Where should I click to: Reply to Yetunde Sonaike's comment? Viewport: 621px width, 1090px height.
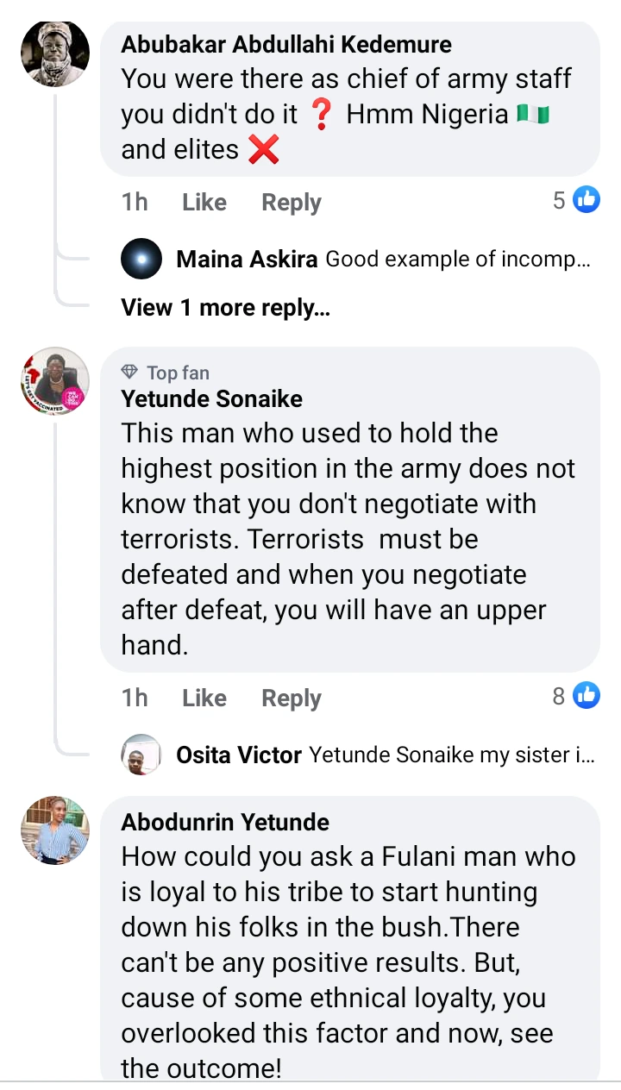pos(292,698)
